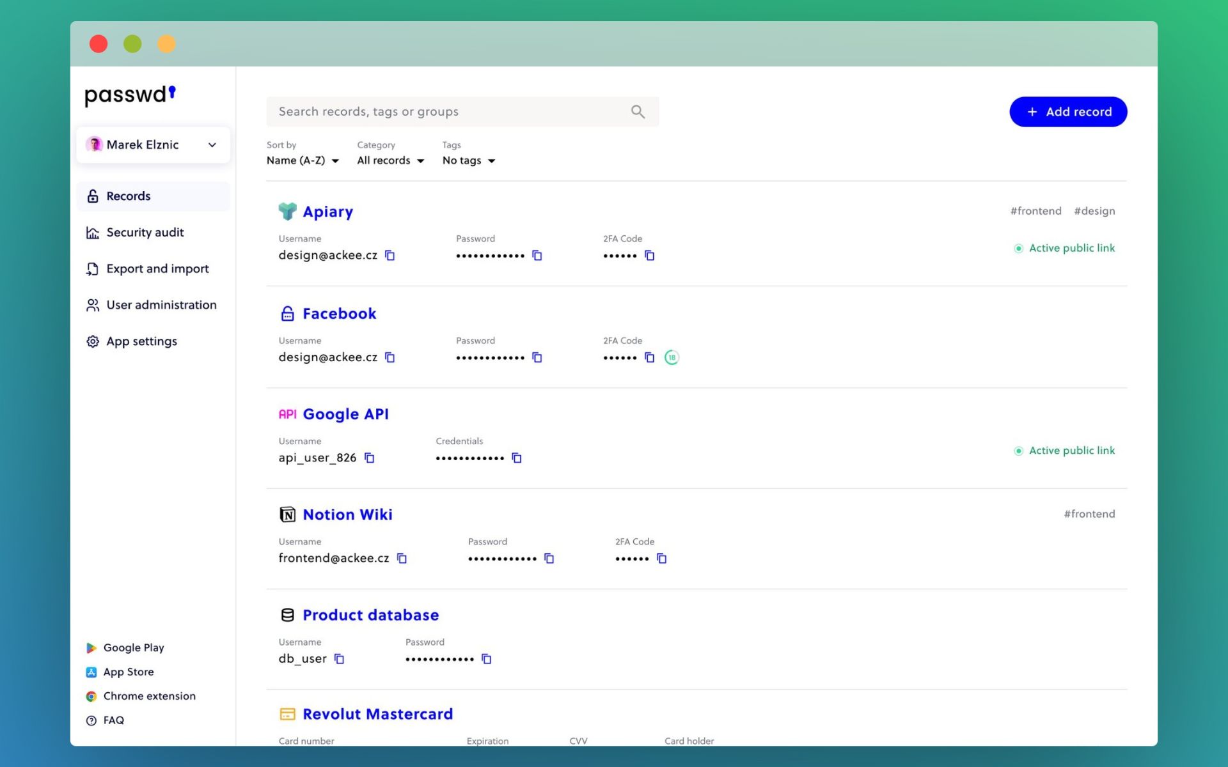Open Export and import section
This screenshot has width=1228, height=767.
[x=157, y=269]
